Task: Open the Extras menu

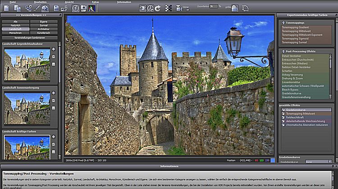Action: point(96,2)
